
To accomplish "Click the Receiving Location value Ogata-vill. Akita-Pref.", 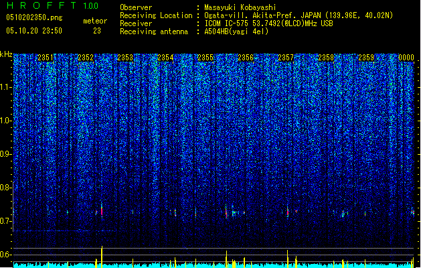I will pyautogui.click(x=262, y=15).
